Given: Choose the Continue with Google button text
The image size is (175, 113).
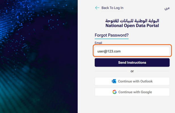Looking at the screenshot, I should 135,92.
